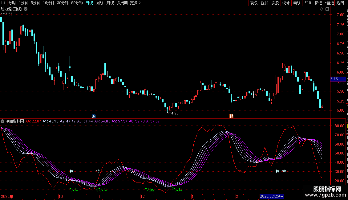
Task: Open dropdown next to 动力源(日线) title
Action: click(26, 9)
